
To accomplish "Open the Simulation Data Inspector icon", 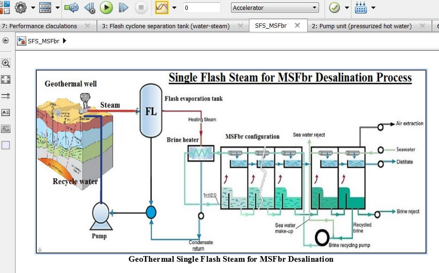I will [x=162, y=8].
